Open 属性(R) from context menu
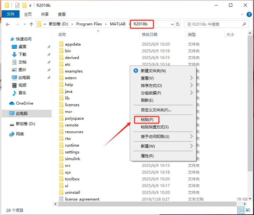The image size is (254, 215). [147, 156]
